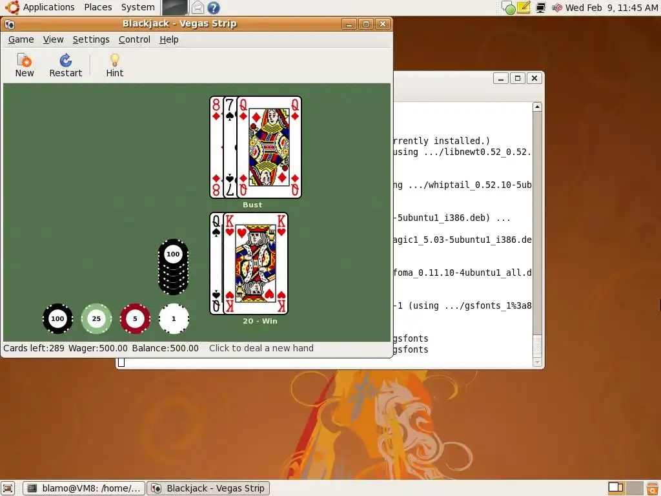Open the Control menu
Image resolution: width=661 pixels, height=496 pixels.
(x=134, y=39)
